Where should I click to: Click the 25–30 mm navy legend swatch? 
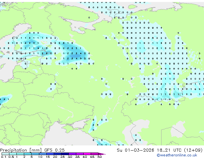[65, 154]
